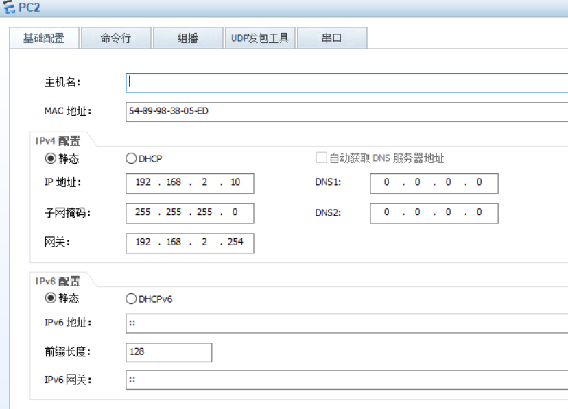
Task: Click the IPv6 配置 group label
Action: (58, 281)
